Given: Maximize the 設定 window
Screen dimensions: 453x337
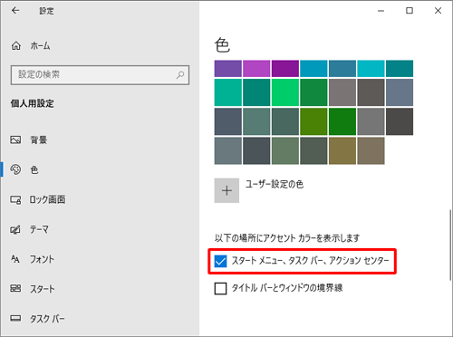Looking at the screenshot, I should (x=410, y=11).
